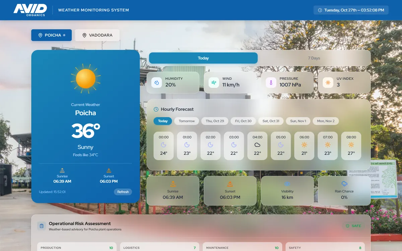Click the WEATHER MONITORING SYSTEM title
Viewport: 402px width, 251px height.
[x=93, y=10]
